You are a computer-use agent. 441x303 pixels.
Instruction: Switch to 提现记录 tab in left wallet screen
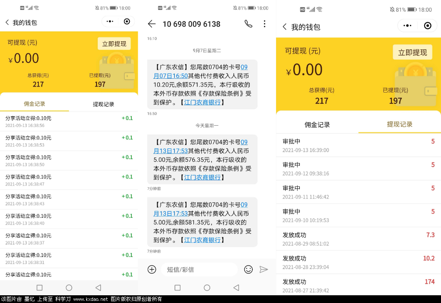[x=103, y=104]
